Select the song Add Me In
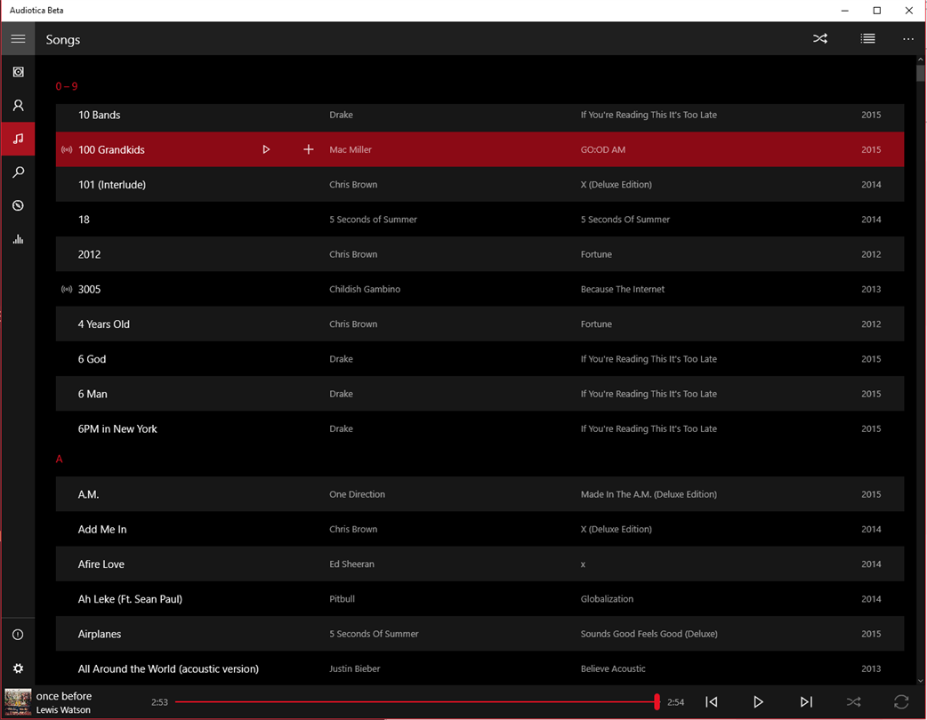Viewport: 927px width, 720px height. (480, 529)
